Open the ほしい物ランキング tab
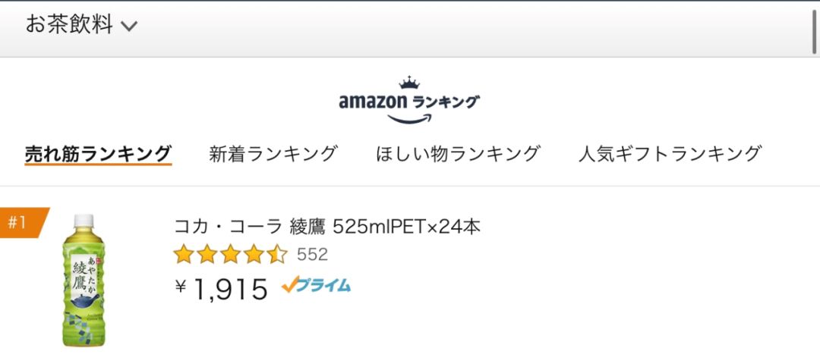This screenshot has height=364, width=820. coord(458,153)
